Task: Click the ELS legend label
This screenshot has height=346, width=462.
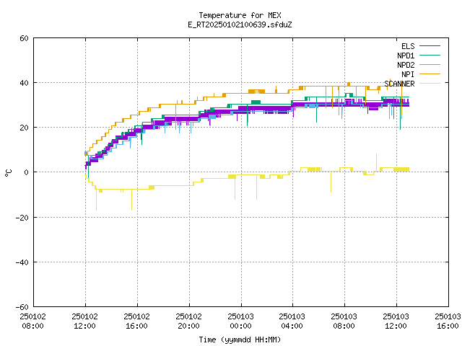Action: point(408,46)
